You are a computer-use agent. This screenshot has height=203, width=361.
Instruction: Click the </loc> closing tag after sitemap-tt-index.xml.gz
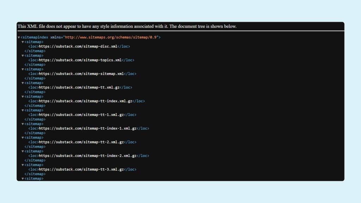tap(139, 101)
